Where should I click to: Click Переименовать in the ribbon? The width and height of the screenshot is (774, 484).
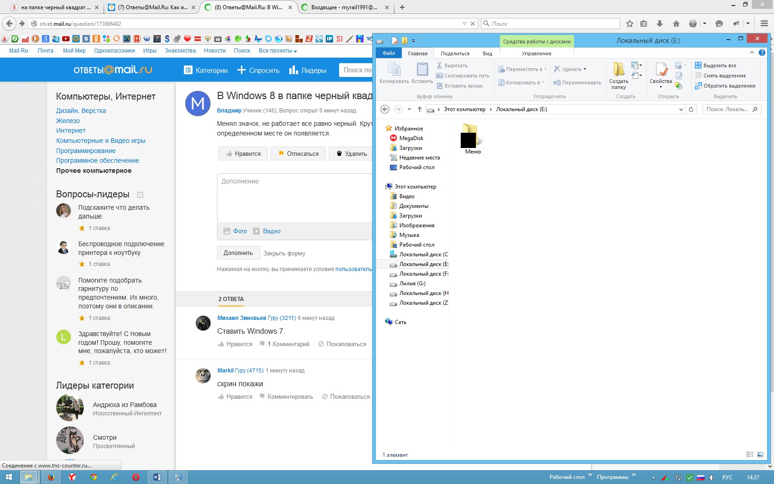577,83
